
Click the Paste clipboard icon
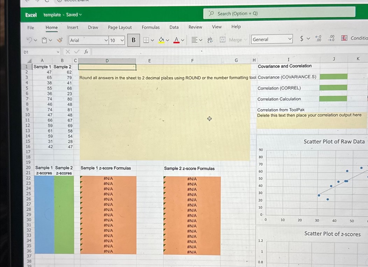[44, 40]
